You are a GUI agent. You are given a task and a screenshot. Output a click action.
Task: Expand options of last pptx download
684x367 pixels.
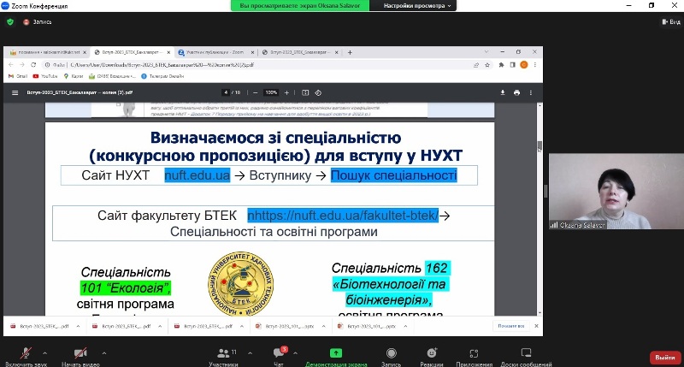(x=405, y=326)
